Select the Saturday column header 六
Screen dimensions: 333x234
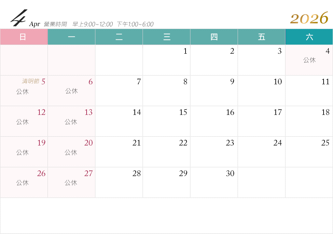coord(309,37)
